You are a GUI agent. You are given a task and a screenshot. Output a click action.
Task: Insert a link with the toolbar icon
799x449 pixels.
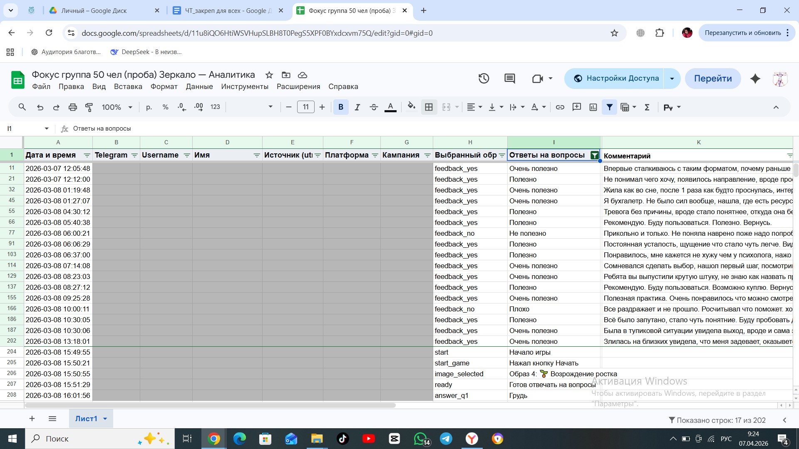[560, 107]
